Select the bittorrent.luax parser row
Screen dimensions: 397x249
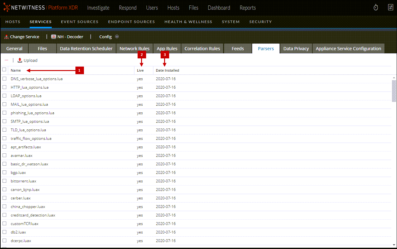tap(23, 181)
